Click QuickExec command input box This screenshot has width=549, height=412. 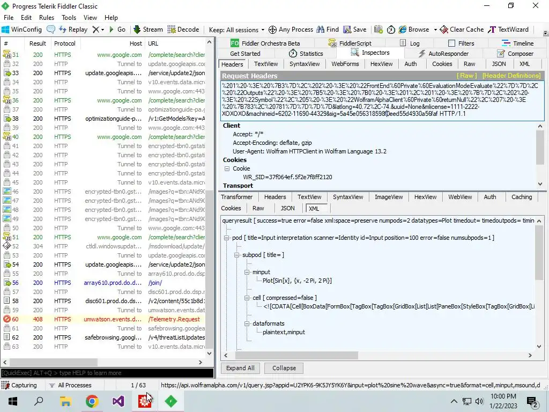[x=107, y=373]
